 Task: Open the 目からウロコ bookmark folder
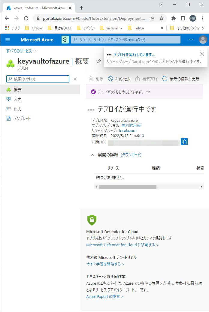point(59,28)
